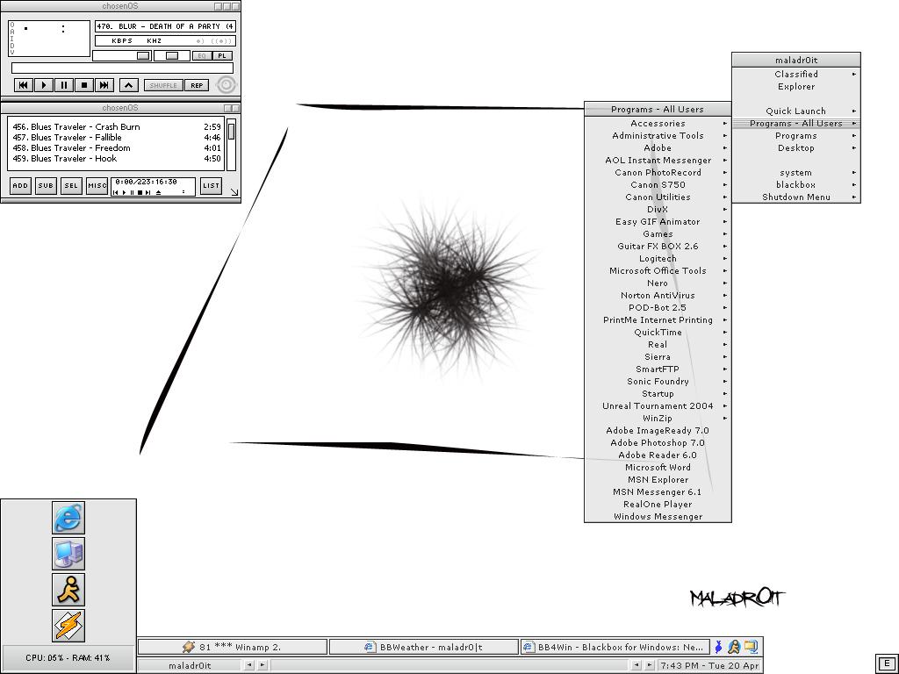Open Winamp lightning bolt dock icon
Screen dimensions: 899x674
[x=68, y=625]
